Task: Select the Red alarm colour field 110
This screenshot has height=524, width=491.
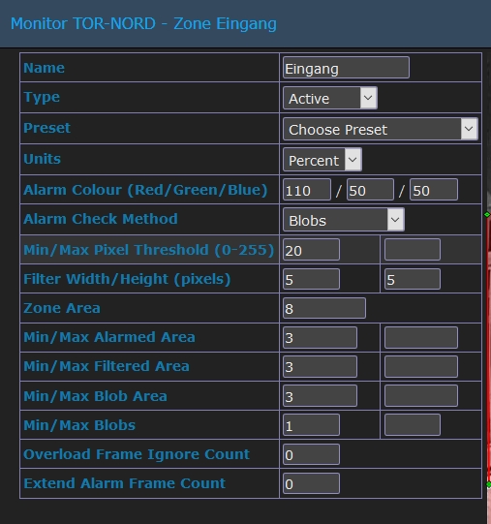Action: click(307, 190)
